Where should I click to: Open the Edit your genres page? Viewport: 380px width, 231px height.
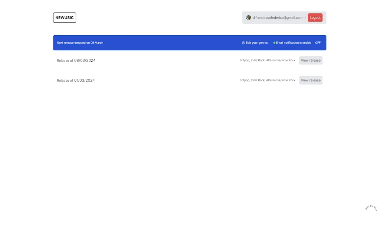coord(256,43)
